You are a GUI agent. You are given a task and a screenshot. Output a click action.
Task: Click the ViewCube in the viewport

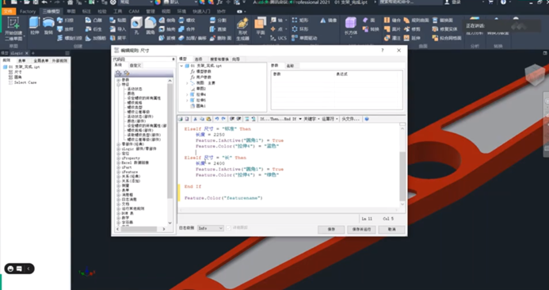[x=535, y=74]
